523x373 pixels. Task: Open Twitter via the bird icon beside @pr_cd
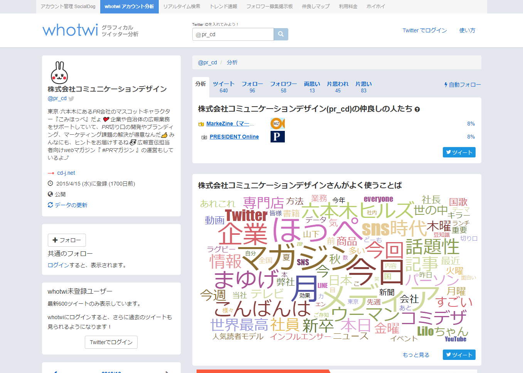pyautogui.click(x=71, y=99)
